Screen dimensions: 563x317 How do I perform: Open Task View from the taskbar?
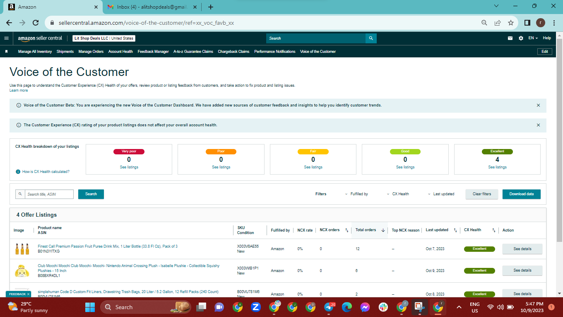point(201,307)
